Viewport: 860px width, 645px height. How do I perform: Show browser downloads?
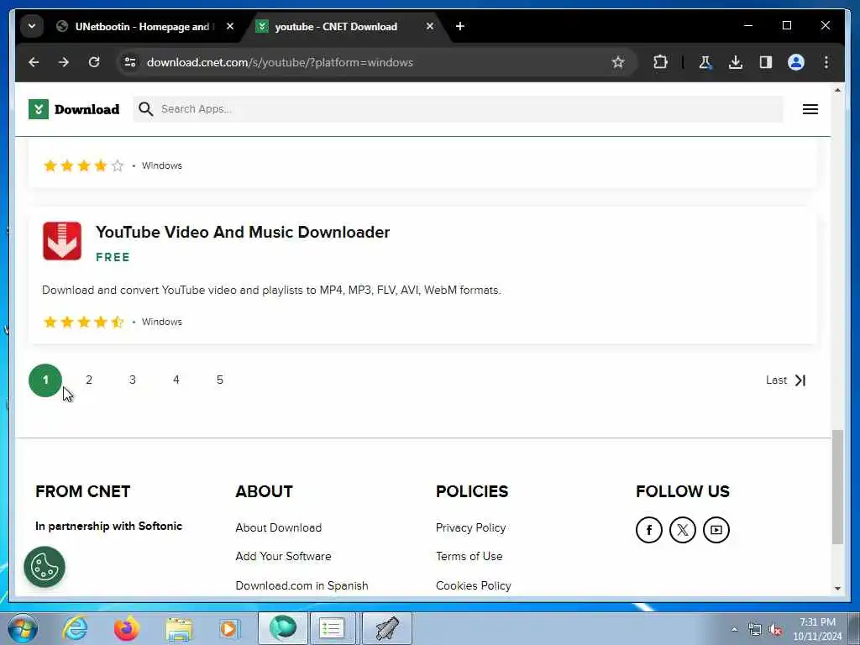click(x=736, y=62)
